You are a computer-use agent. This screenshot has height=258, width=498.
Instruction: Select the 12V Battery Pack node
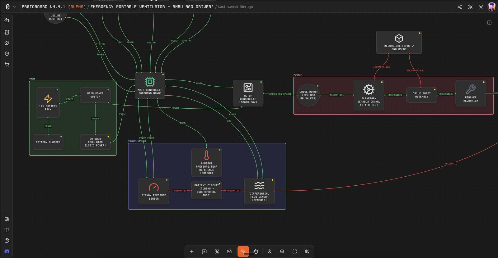tap(48, 102)
